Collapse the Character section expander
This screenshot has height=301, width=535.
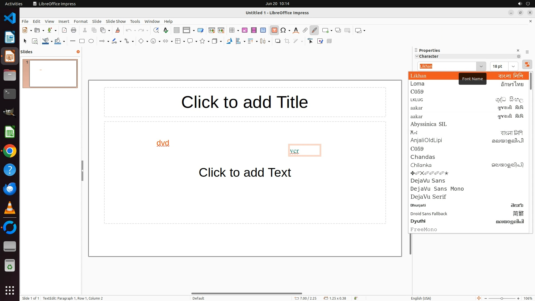click(x=417, y=56)
